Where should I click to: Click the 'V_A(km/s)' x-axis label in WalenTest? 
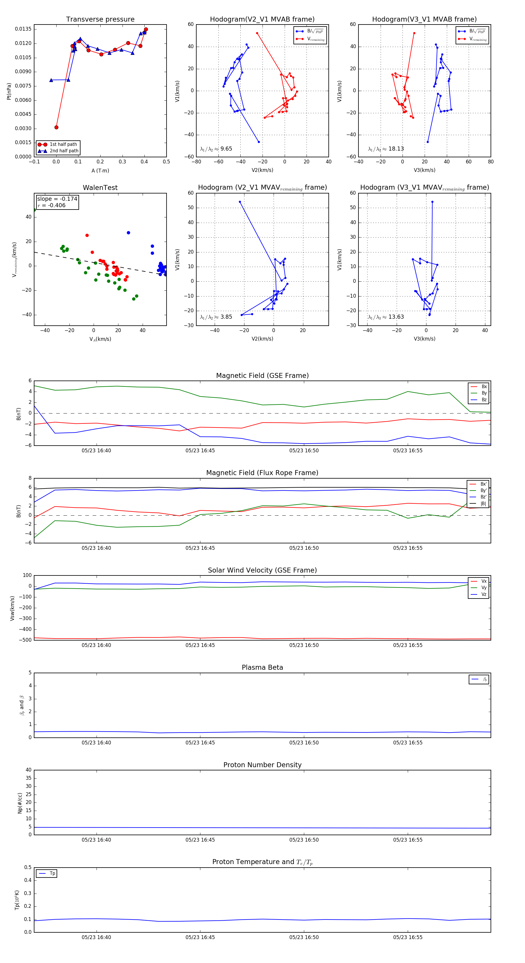click(100, 339)
